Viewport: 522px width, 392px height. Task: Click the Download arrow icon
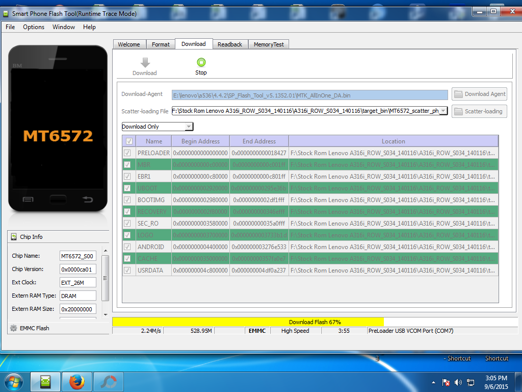[145, 63]
